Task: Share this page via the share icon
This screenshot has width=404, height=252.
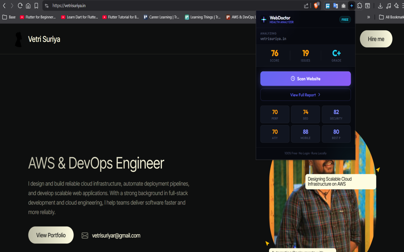Action: (x=306, y=6)
